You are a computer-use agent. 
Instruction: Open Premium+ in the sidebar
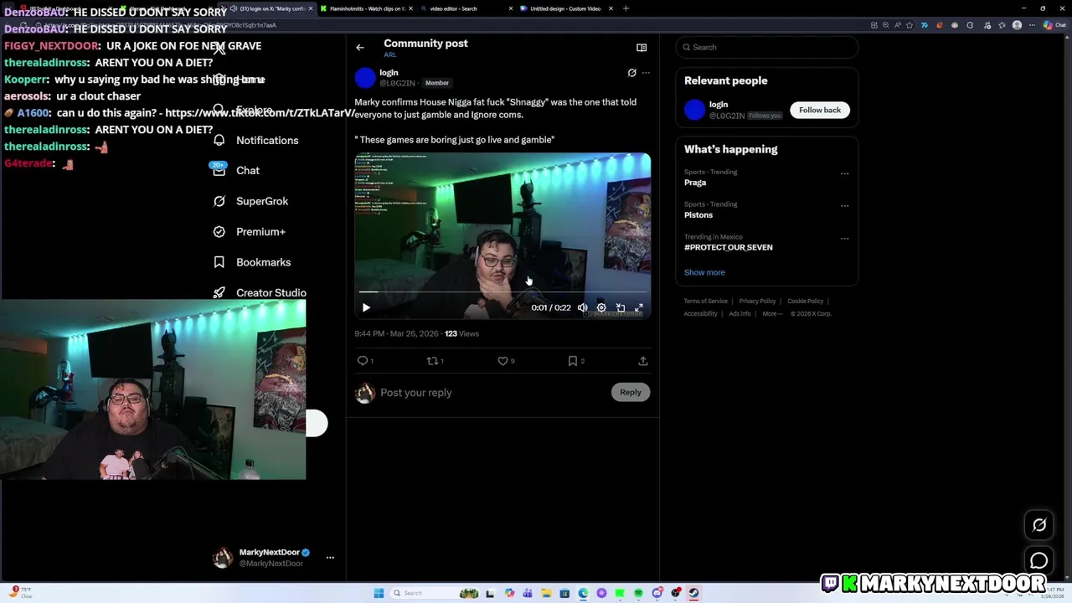(250, 231)
